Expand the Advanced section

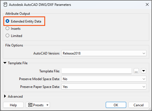tap(5, 96)
